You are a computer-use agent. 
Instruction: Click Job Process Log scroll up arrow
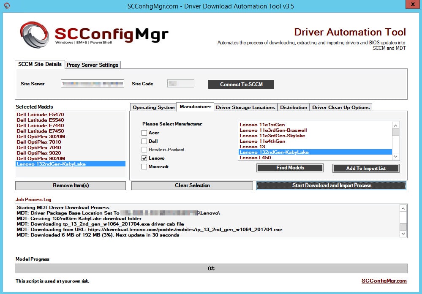click(403, 208)
